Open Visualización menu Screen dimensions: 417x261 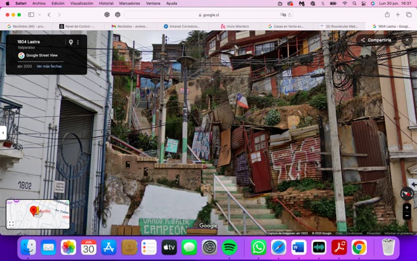click(82, 3)
